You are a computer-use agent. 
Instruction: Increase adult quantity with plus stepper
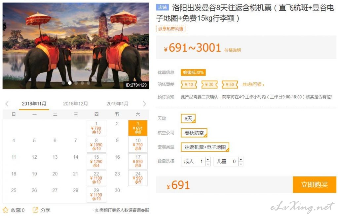coord(208,160)
